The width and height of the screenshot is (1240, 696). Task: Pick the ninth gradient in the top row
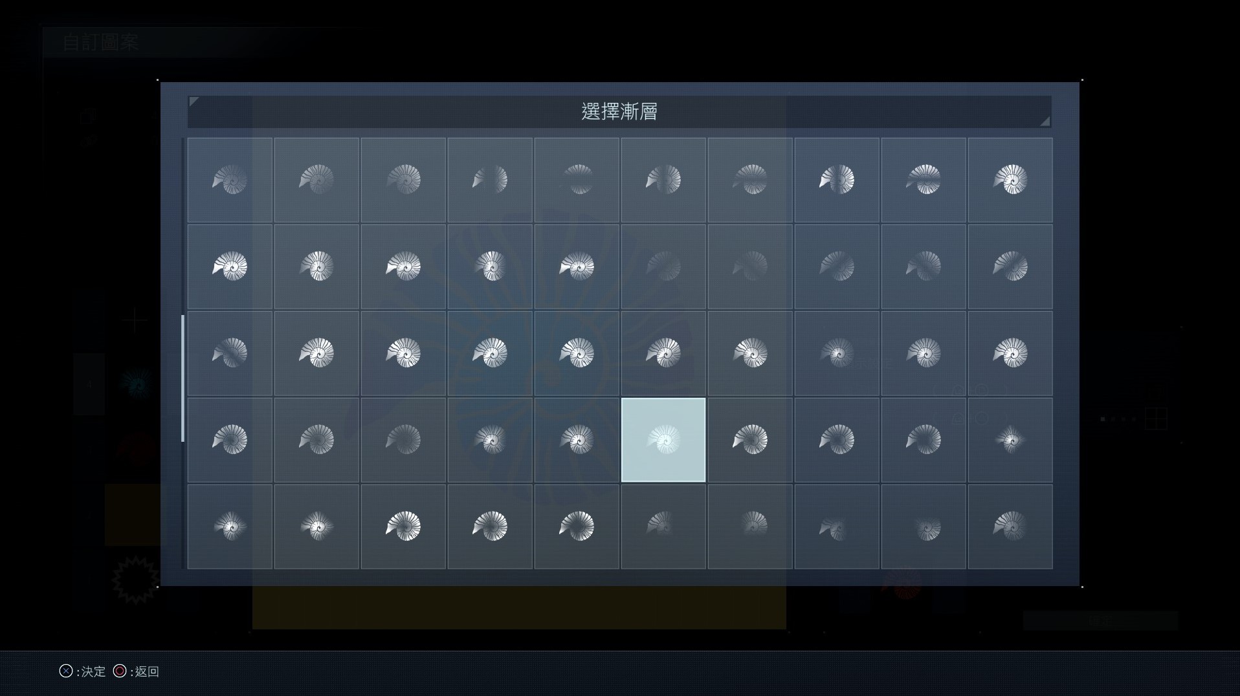(924, 180)
